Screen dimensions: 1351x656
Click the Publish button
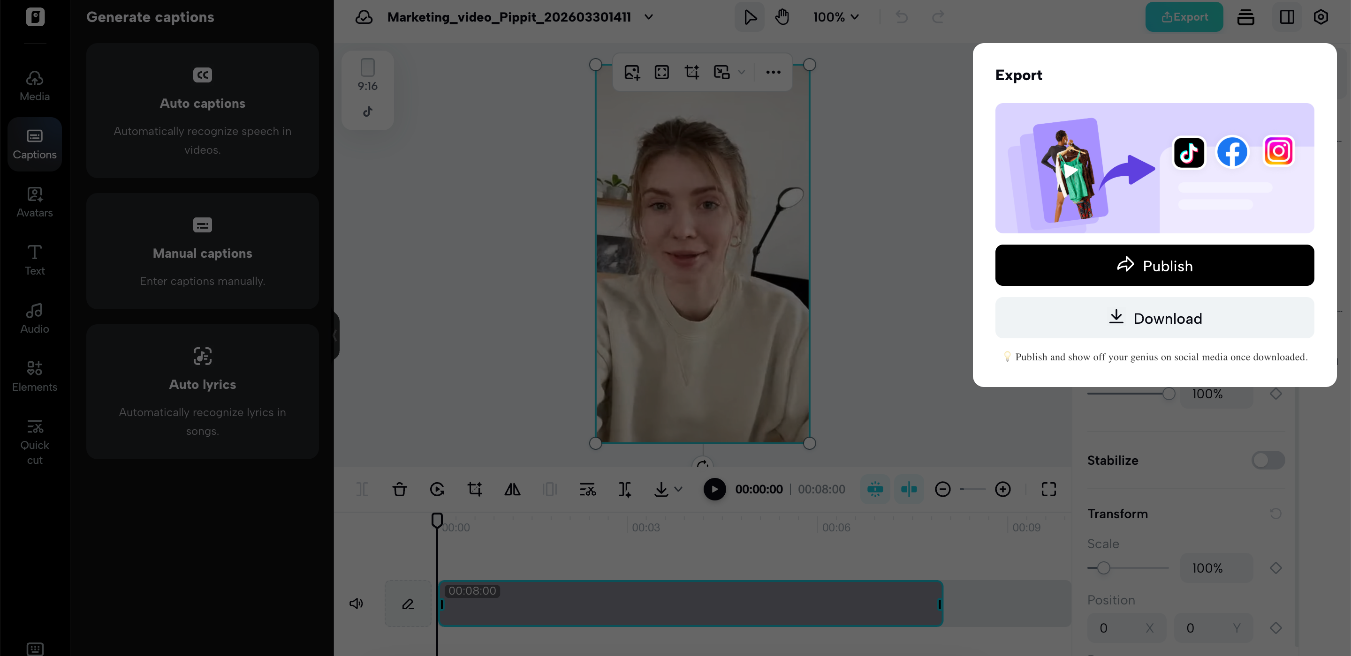[x=1154, y=265]
